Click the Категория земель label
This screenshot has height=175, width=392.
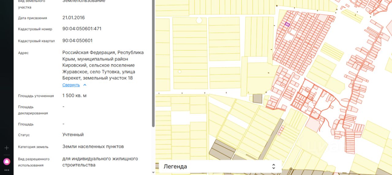[x=33, y=147]
